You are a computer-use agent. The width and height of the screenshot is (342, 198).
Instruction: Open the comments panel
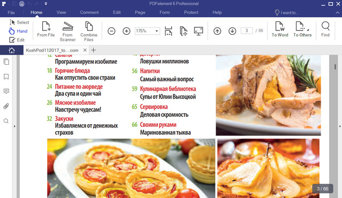click(x=6, y=91)
